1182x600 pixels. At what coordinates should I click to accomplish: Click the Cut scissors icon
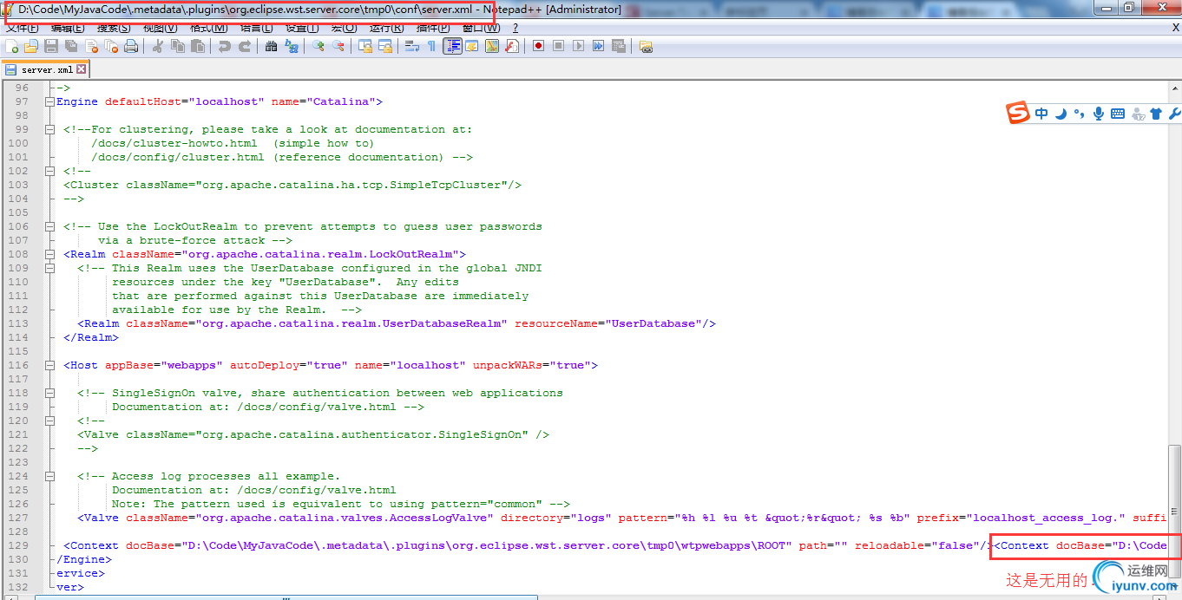pyautogui.click(x=157, y=46)
